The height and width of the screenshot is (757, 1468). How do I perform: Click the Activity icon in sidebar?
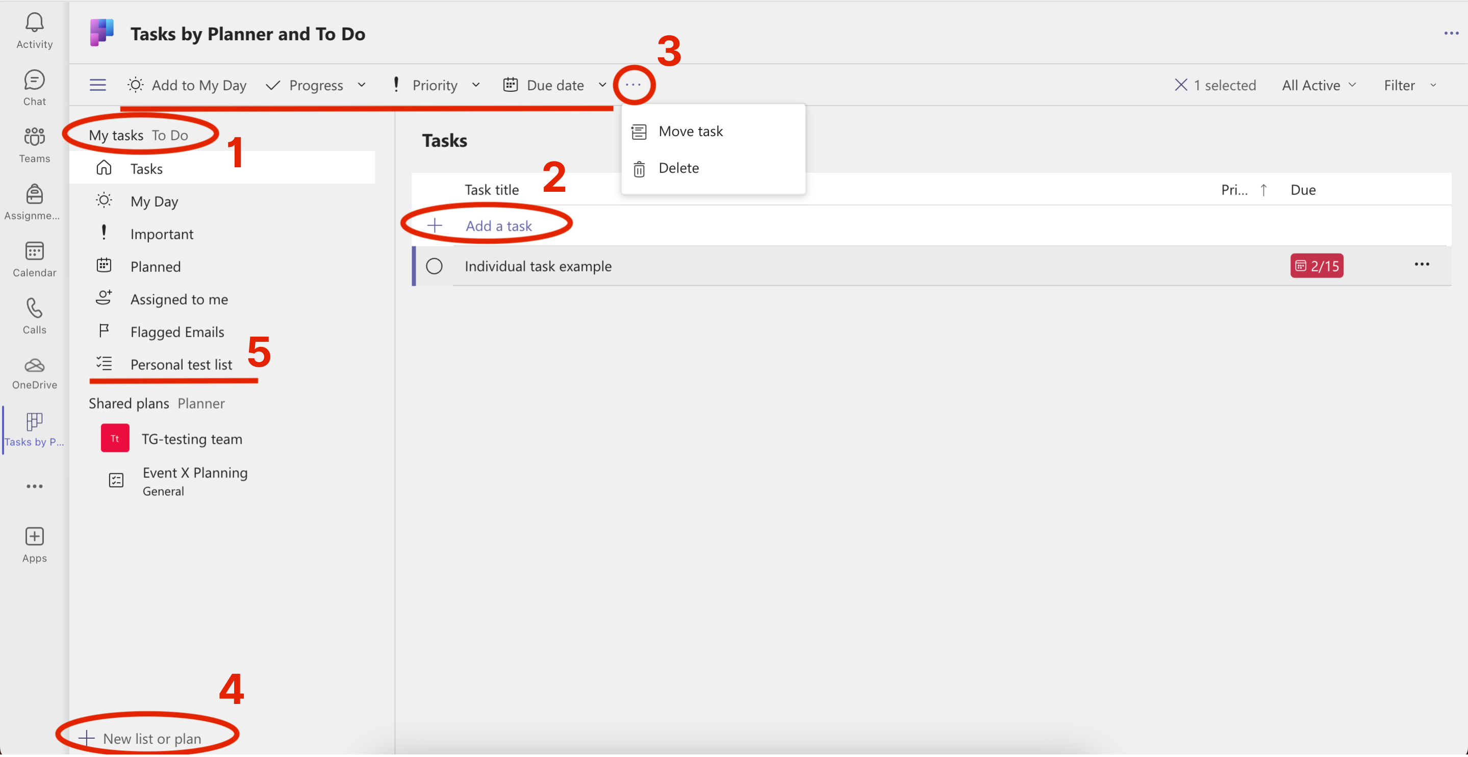pyautogui.click(x=35, y=22)
